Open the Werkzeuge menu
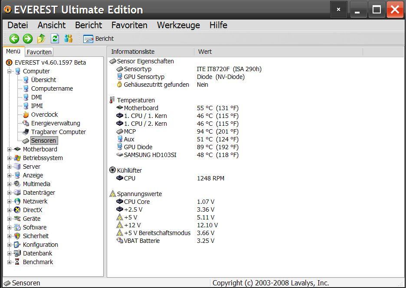Viewport: 406px width, 288px height. 178,25
